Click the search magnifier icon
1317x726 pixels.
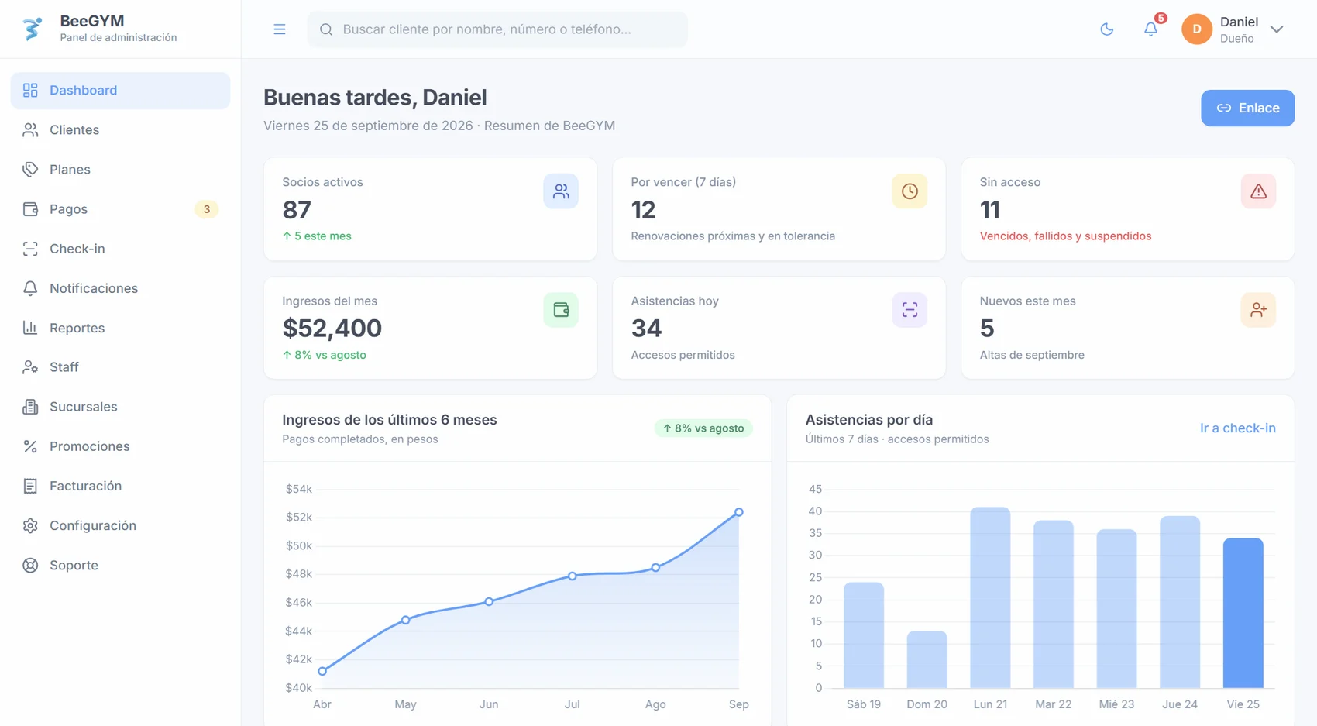326,29
